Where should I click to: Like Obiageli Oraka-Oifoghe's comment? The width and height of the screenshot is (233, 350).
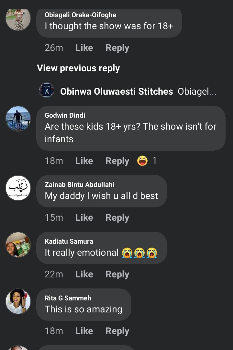pos(84,48)
